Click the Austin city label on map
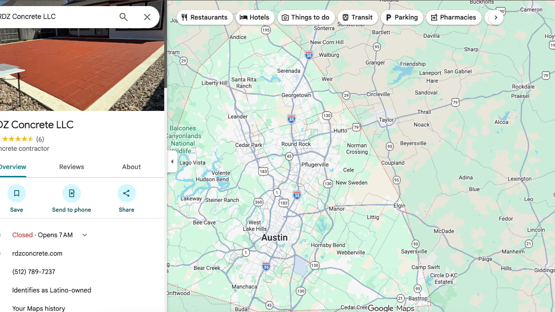 pos(274,237)
